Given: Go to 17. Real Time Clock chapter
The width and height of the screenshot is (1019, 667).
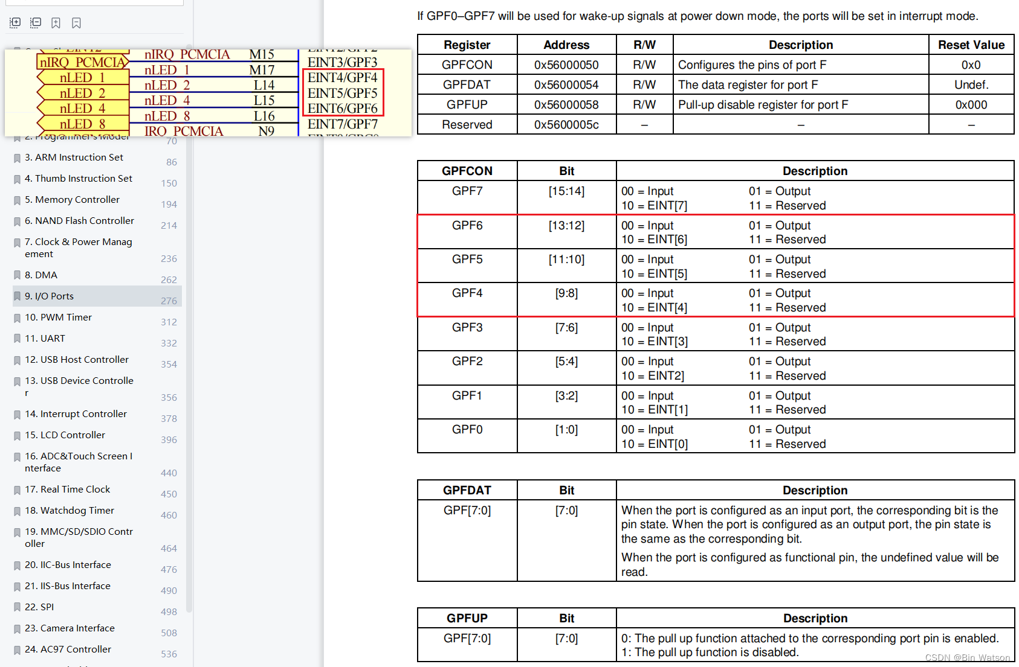Looking at the screenshot, I should [x=67, y=489].
